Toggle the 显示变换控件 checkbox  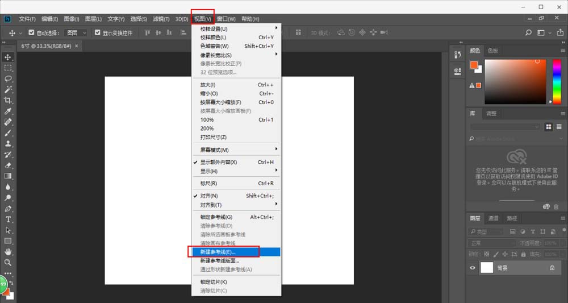(98, 32)
